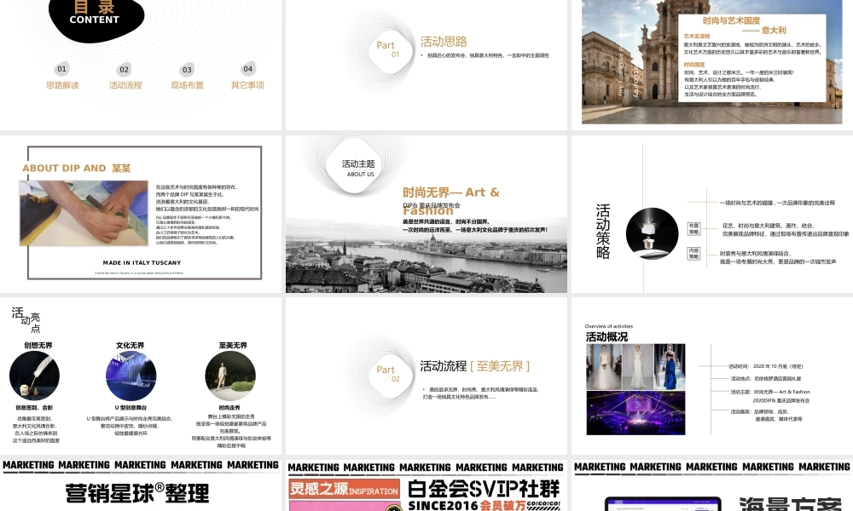Switch to the 其它事项 section
The height and width of the screenshot is (511, 853).
[x=247, y=83]
